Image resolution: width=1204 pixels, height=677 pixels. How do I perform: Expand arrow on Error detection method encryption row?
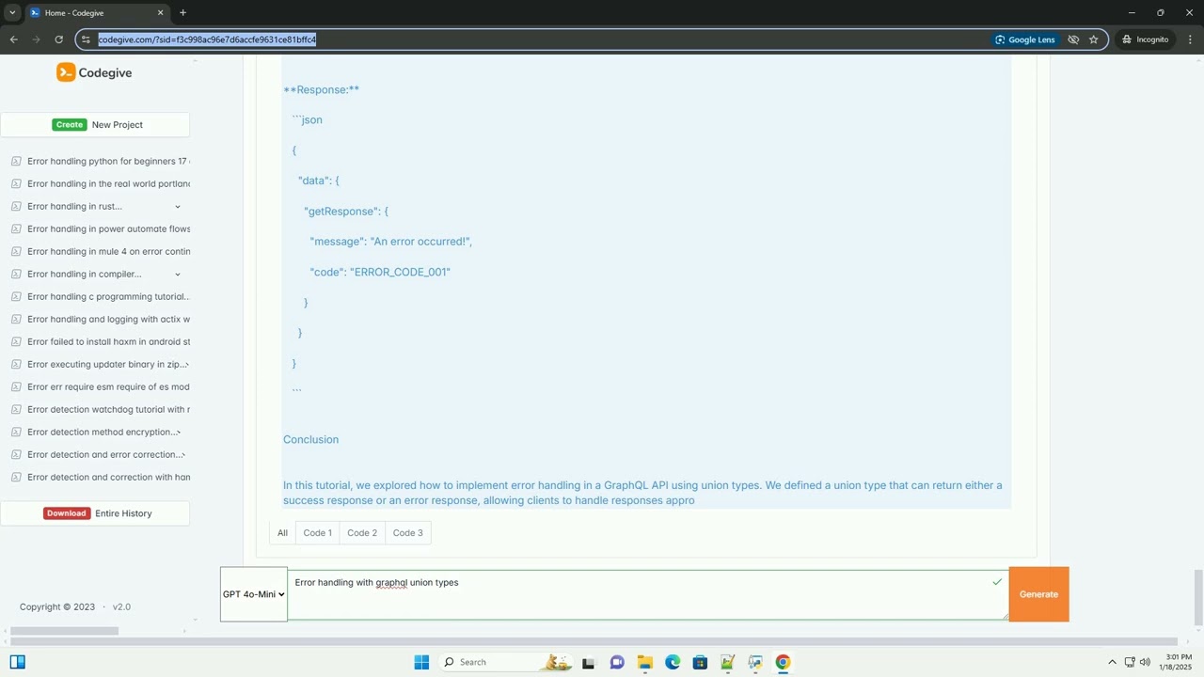point(179,433)
